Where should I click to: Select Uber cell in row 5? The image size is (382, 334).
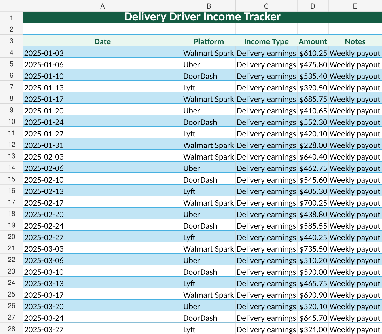(x=209, y=64)
